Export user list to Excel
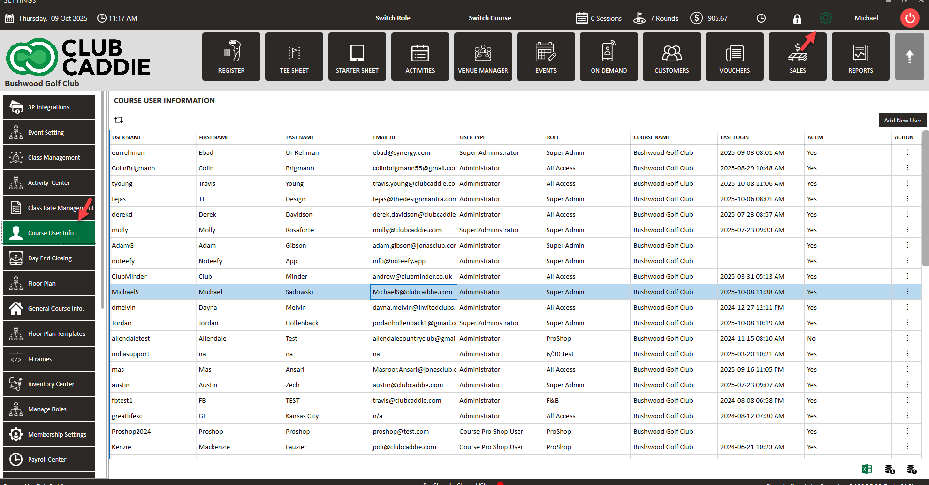 [867, 469]
